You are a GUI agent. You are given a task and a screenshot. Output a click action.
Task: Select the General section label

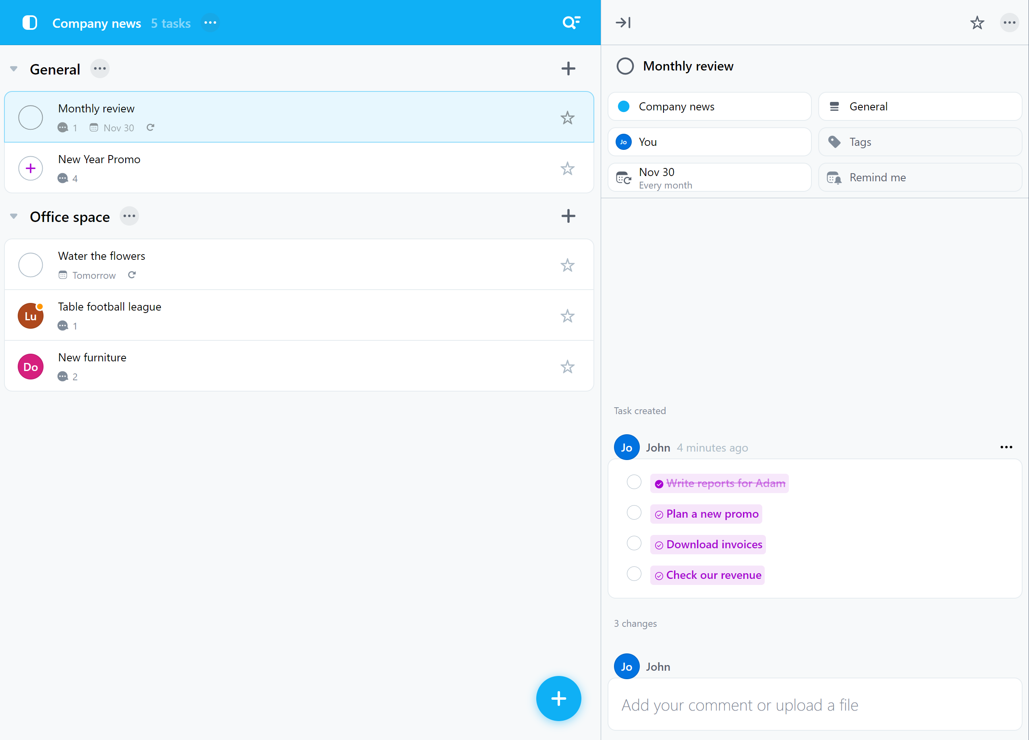tap(54, 68)
